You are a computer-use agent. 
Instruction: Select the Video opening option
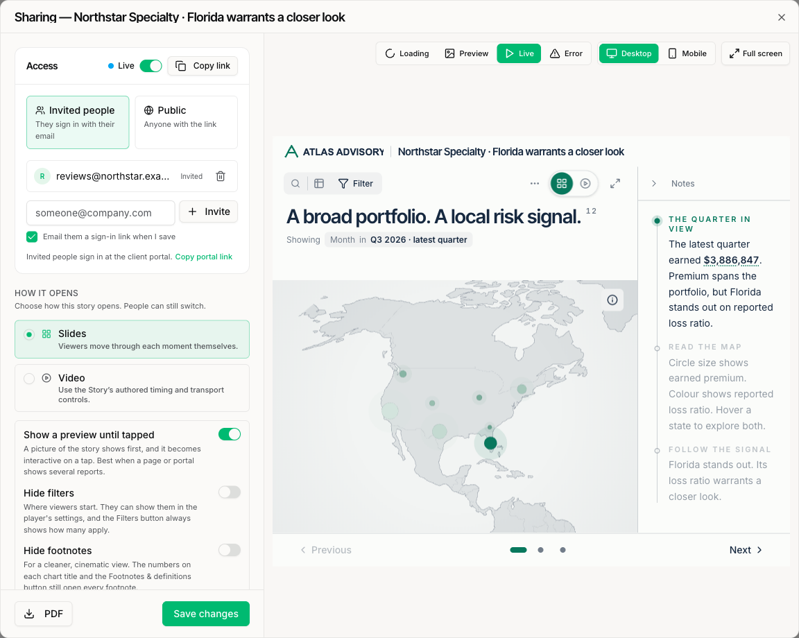[x=132, y=388]
